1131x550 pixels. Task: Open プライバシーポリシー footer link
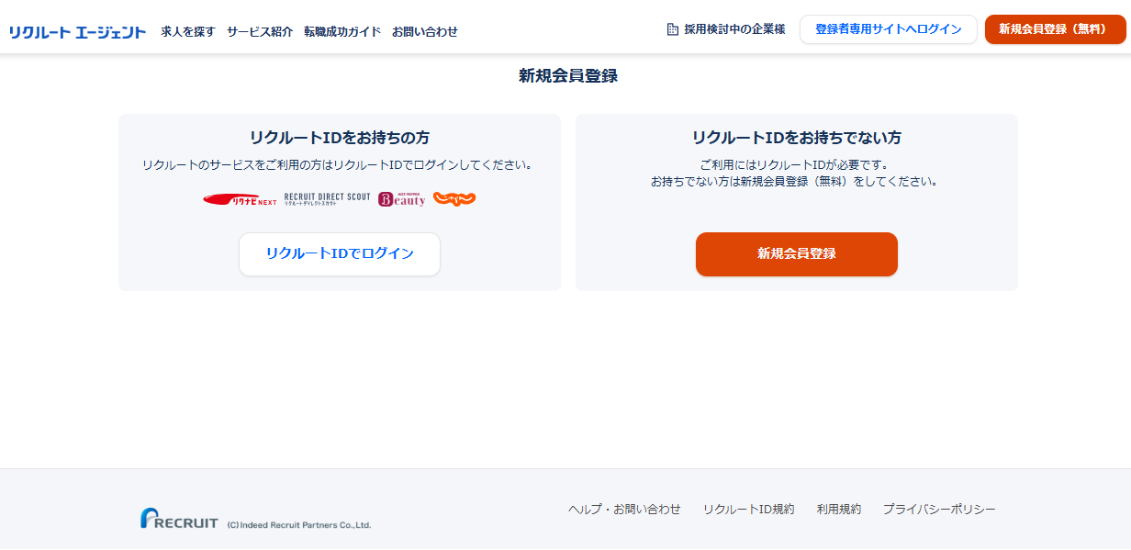point(939,509)
